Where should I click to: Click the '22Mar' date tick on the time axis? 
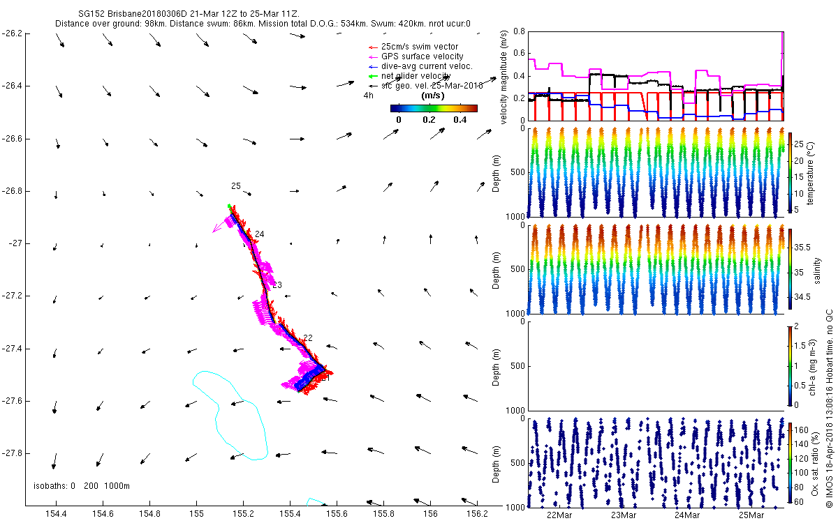click(x=560, y=515)
